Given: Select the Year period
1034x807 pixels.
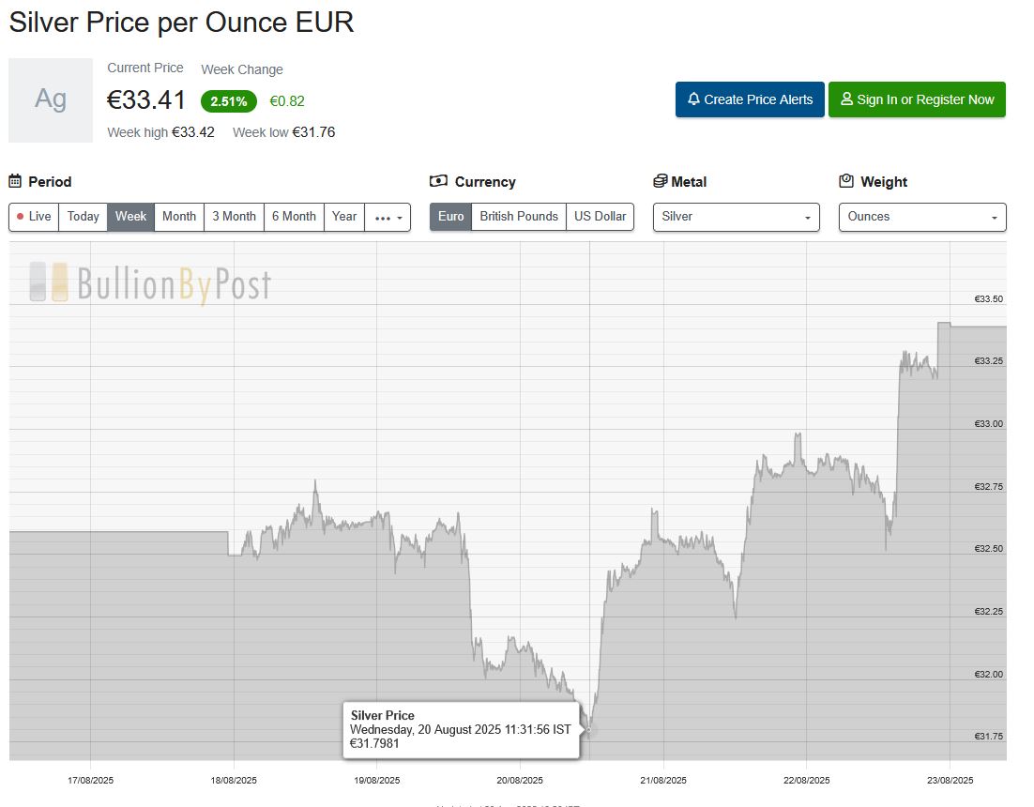Looking at the screenshot, I should (344, 217).
